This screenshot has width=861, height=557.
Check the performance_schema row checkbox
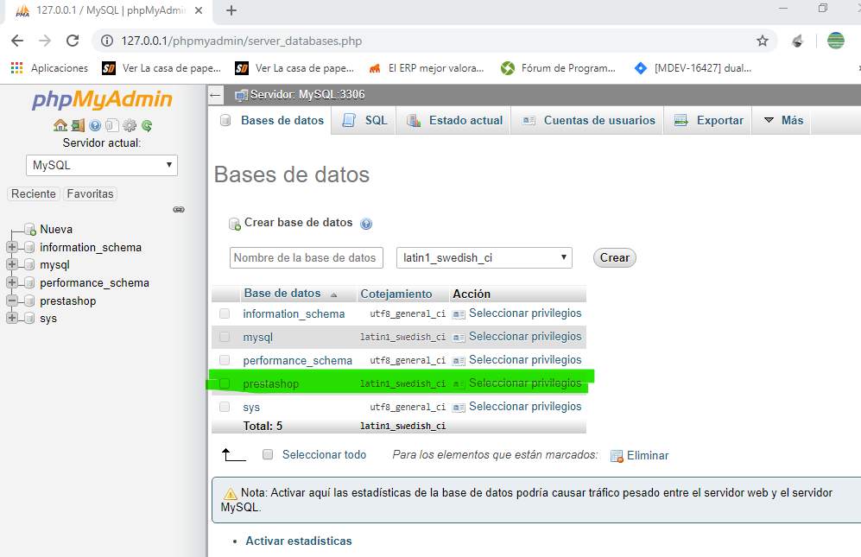tap(225, 360)
